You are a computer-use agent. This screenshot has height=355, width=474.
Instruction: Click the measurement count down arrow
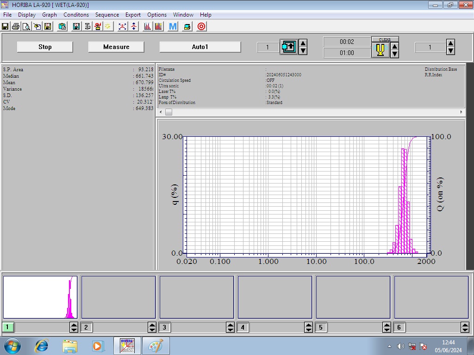pos(451,50)
